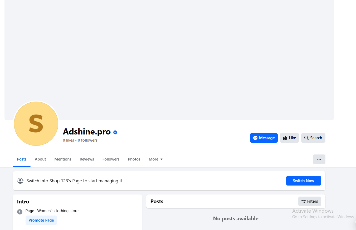Click the Promote Page button

(41, 220)
